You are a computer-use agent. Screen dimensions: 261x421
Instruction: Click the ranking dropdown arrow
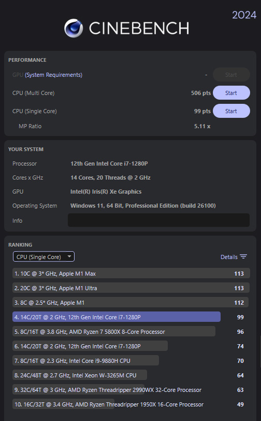pos(69,256)
